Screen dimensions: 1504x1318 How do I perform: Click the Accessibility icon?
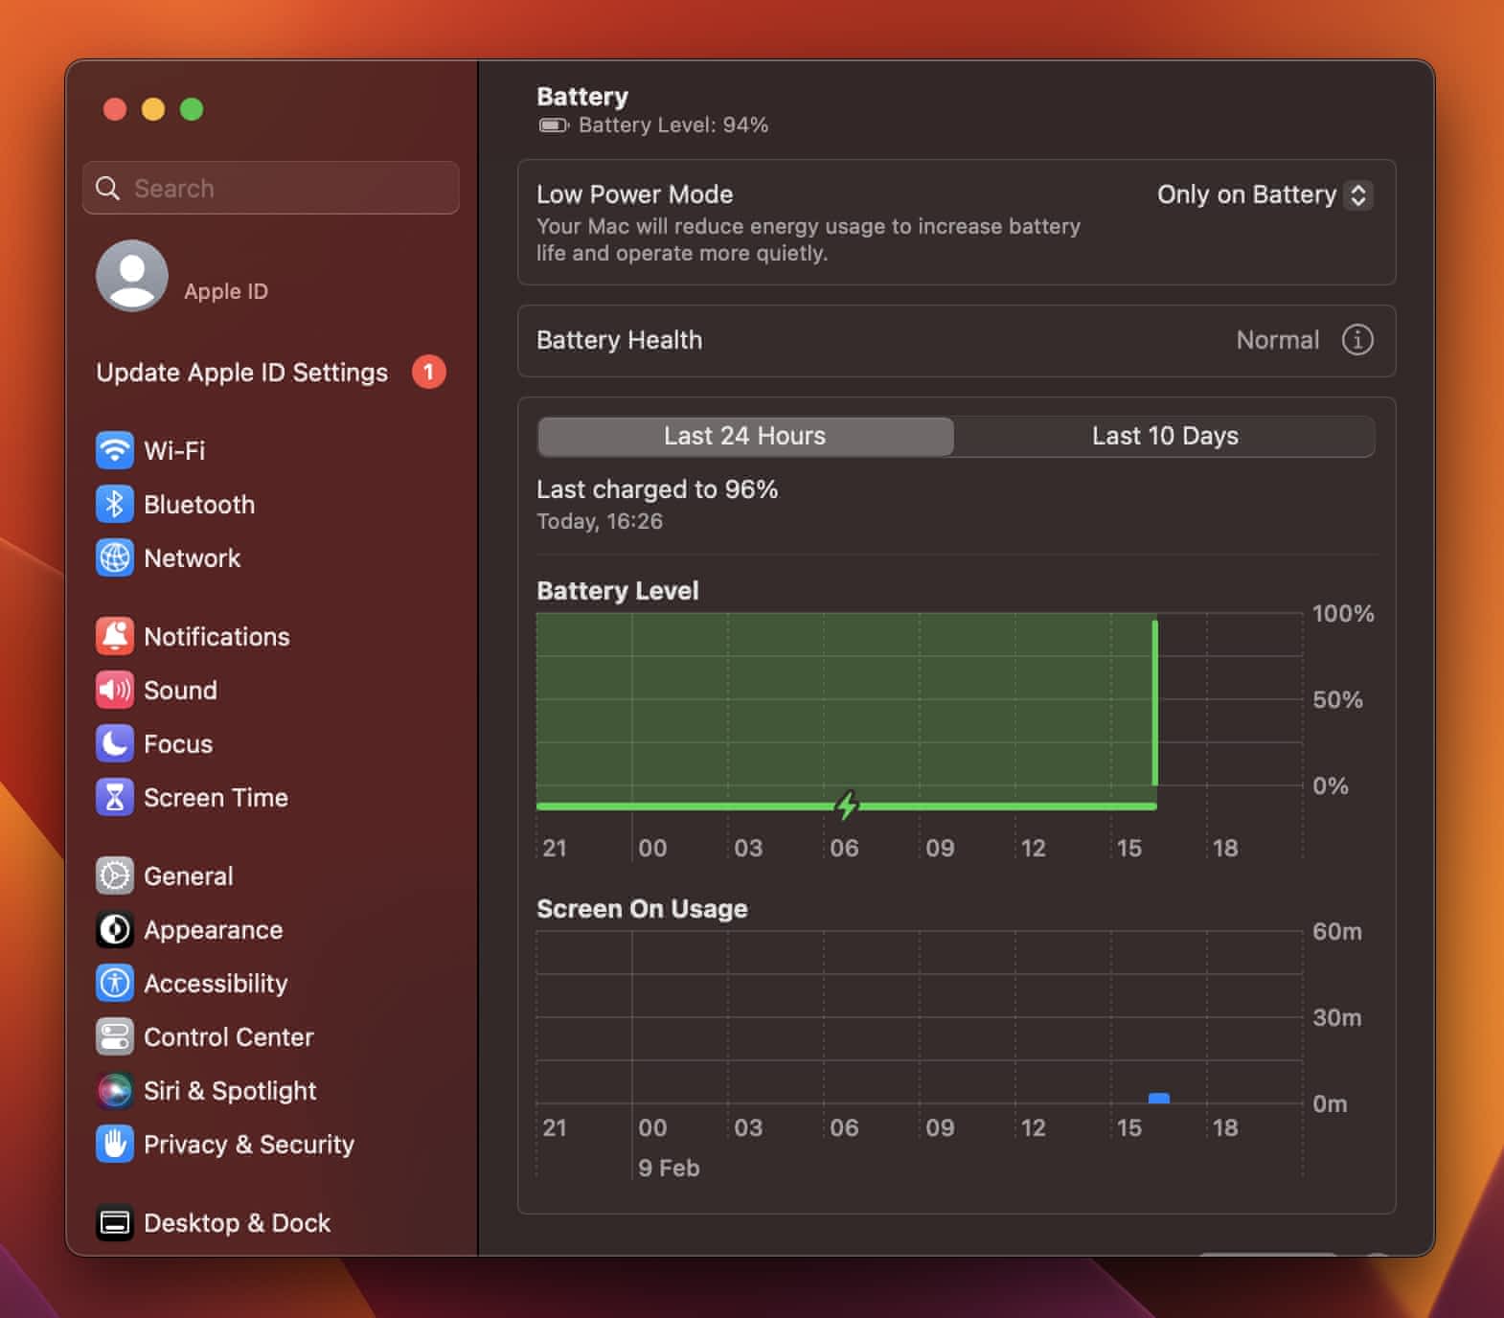115,983
